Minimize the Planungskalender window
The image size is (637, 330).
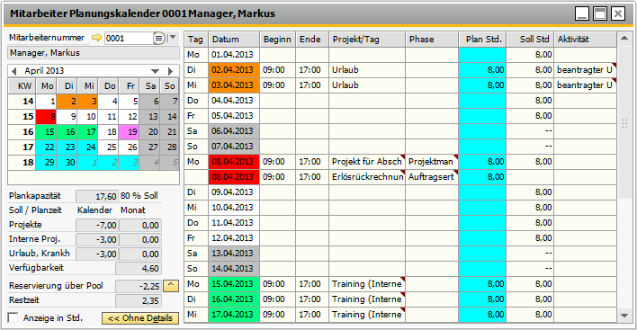[x=582, y=13]
